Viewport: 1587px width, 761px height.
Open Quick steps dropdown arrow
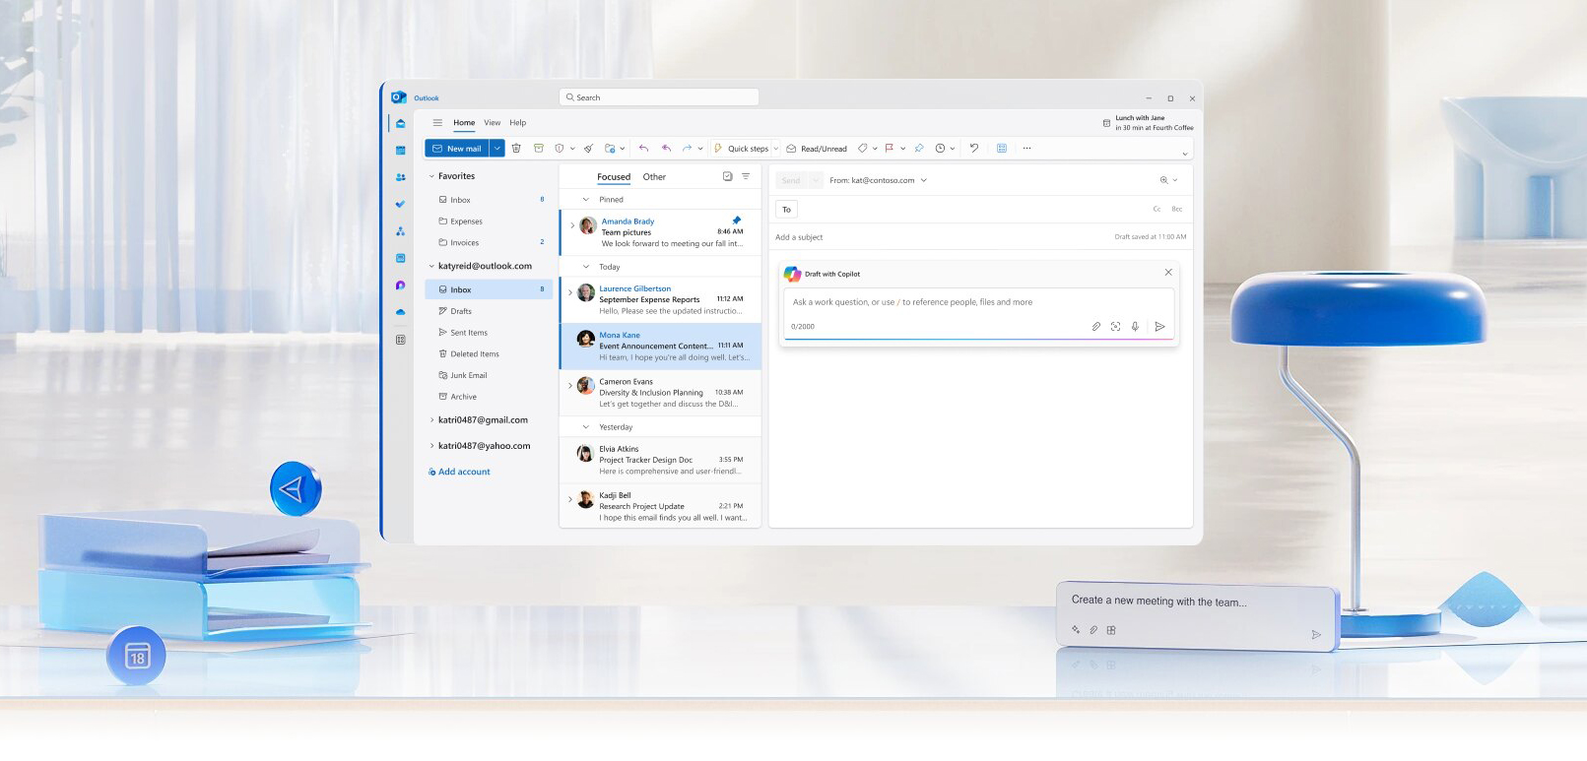775,149
